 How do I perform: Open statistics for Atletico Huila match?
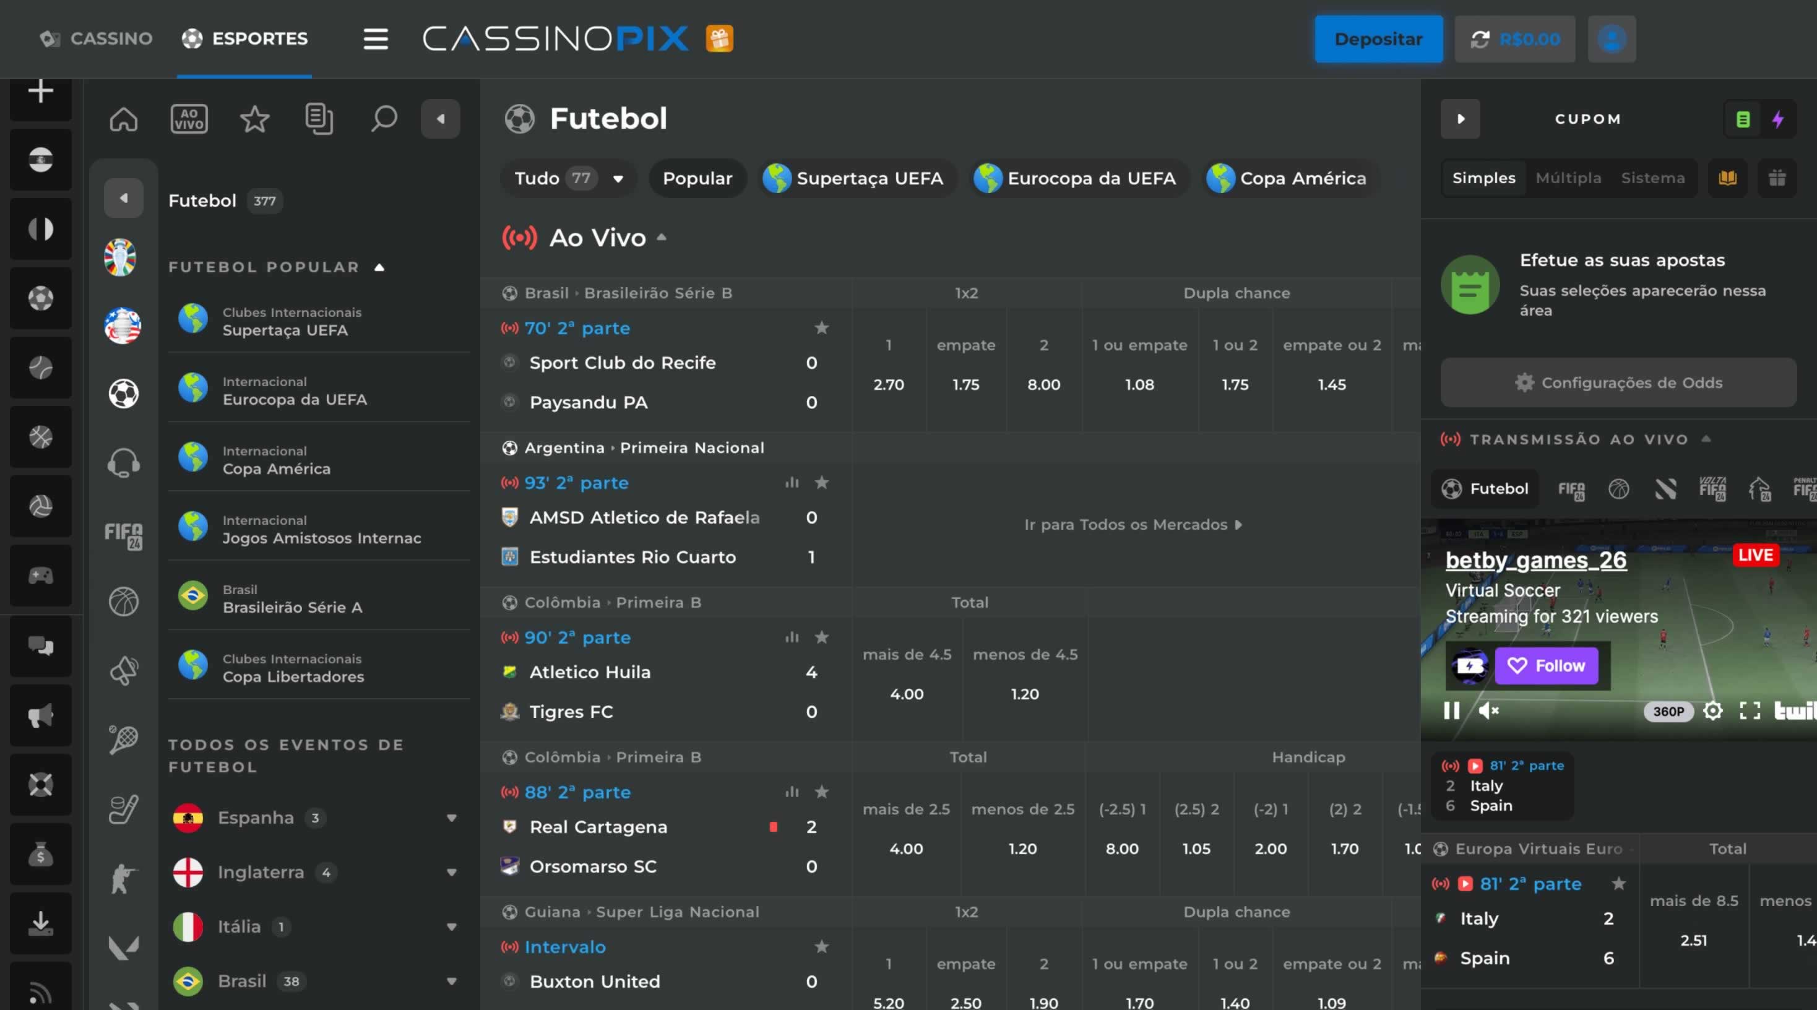pyautogui.click(x=792, y=637)
